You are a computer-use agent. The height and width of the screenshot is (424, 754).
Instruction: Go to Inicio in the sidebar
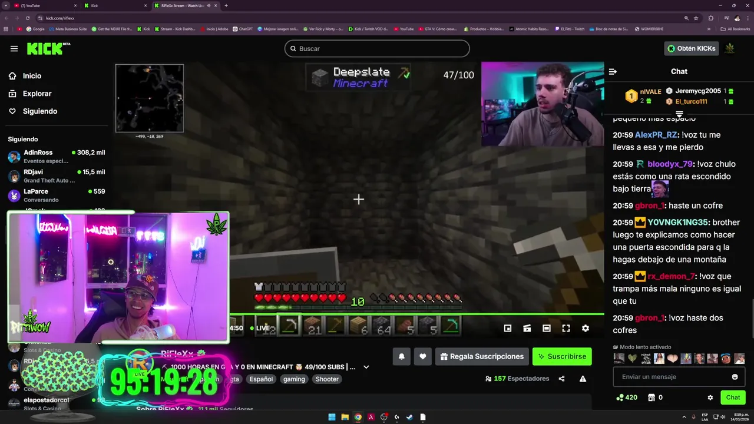click(32, 76)
